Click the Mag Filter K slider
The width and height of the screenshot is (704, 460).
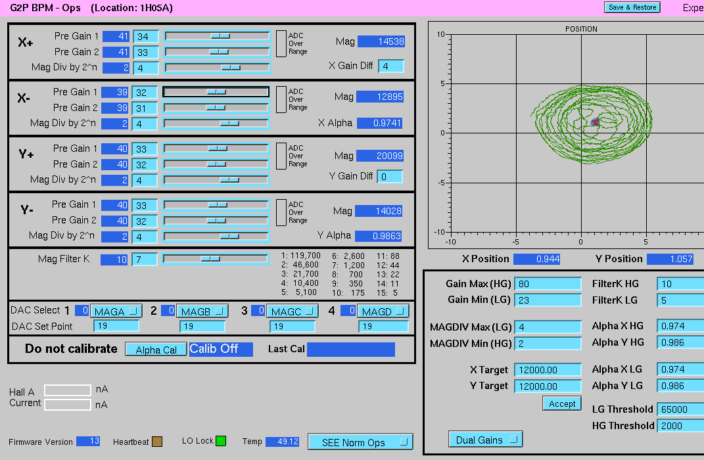(215, 259)
